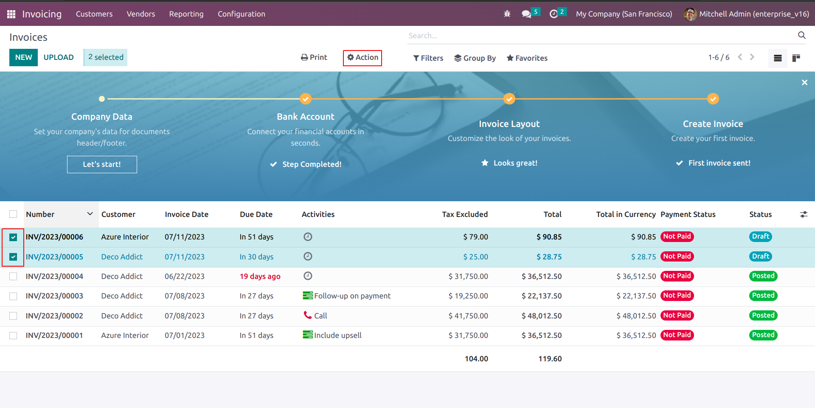Image resolution: width=815 pixels, height=408 pixels.
Task: Close the onboarding banner
Action: [x=804, y=82]
